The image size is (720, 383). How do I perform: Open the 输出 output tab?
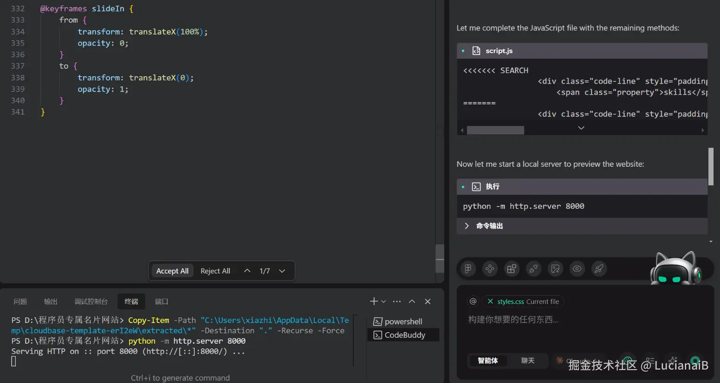[x=50, y=301]
